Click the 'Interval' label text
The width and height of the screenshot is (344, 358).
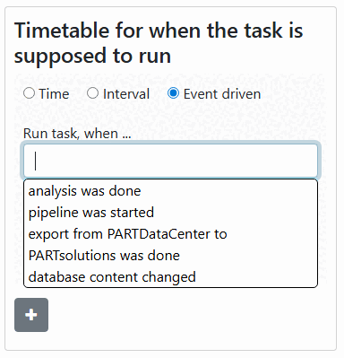(126, 94)
